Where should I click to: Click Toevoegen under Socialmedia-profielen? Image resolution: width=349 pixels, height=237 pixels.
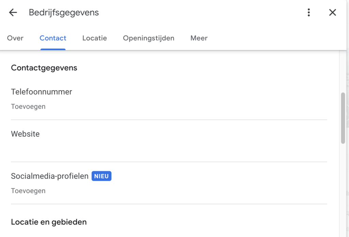tap(28, 191)
